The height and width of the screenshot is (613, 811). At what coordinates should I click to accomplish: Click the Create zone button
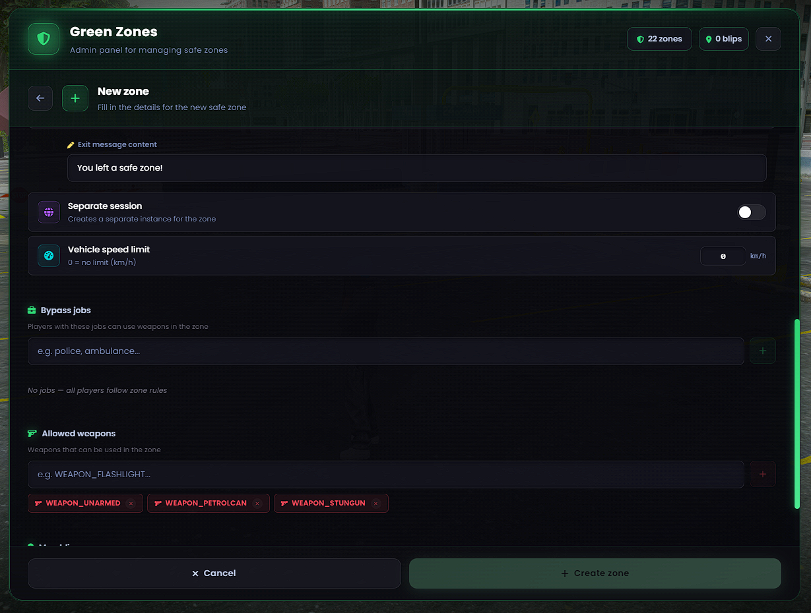pos(595,573)
